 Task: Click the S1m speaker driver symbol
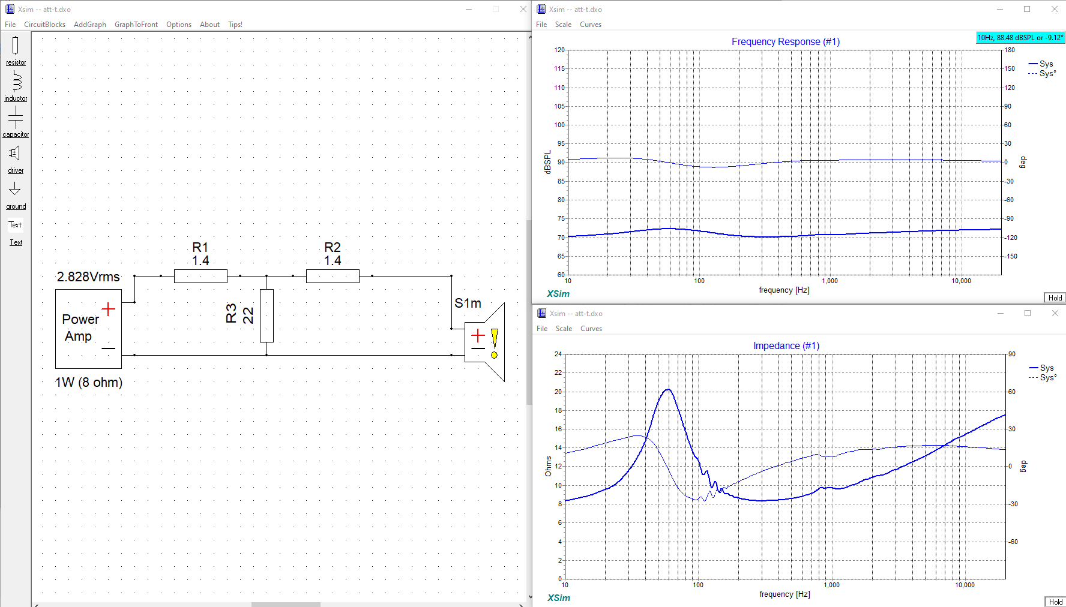click(485, 342)
